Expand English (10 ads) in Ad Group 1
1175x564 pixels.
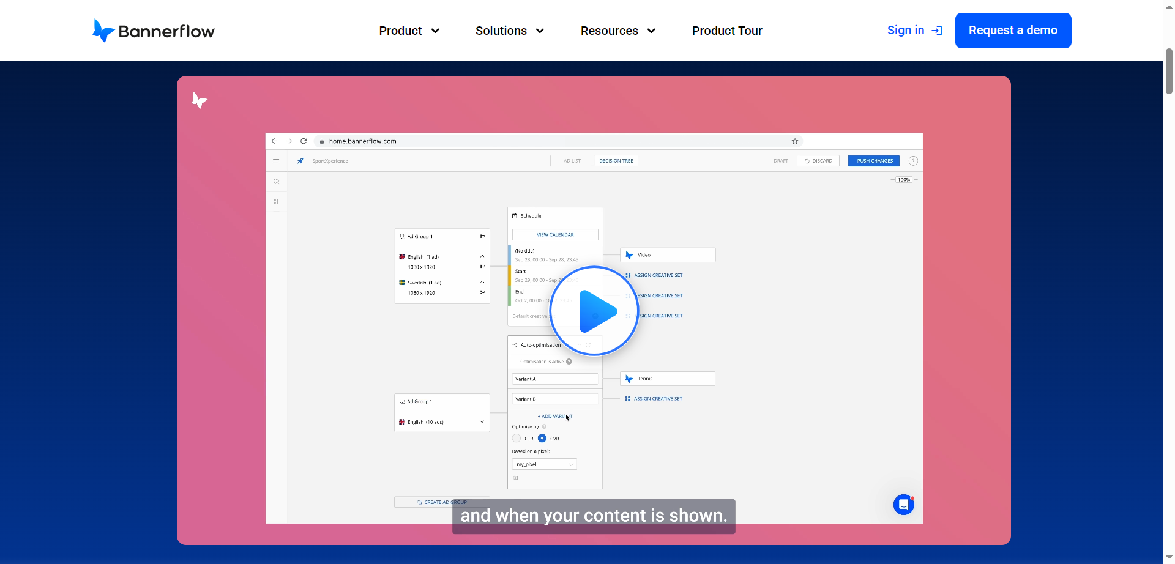(482, 421)
